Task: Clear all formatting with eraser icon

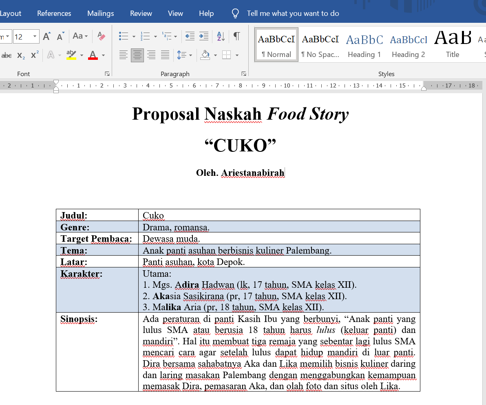Action: click(x=101, y=37)
